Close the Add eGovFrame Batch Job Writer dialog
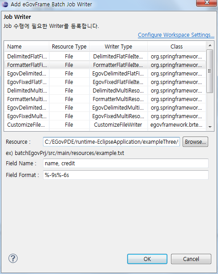Viewport: 218px width, 274px height. 207,3
